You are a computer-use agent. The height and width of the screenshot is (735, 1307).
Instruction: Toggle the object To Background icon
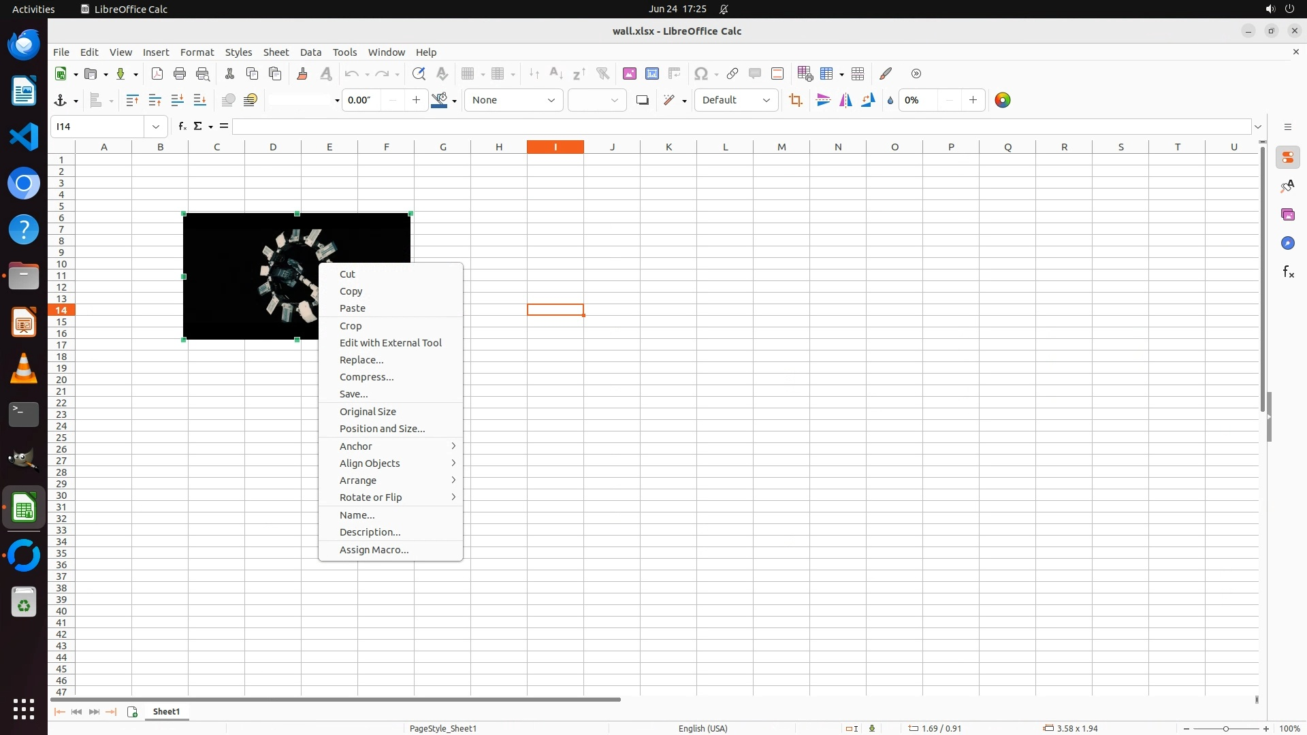coord(251,101)
